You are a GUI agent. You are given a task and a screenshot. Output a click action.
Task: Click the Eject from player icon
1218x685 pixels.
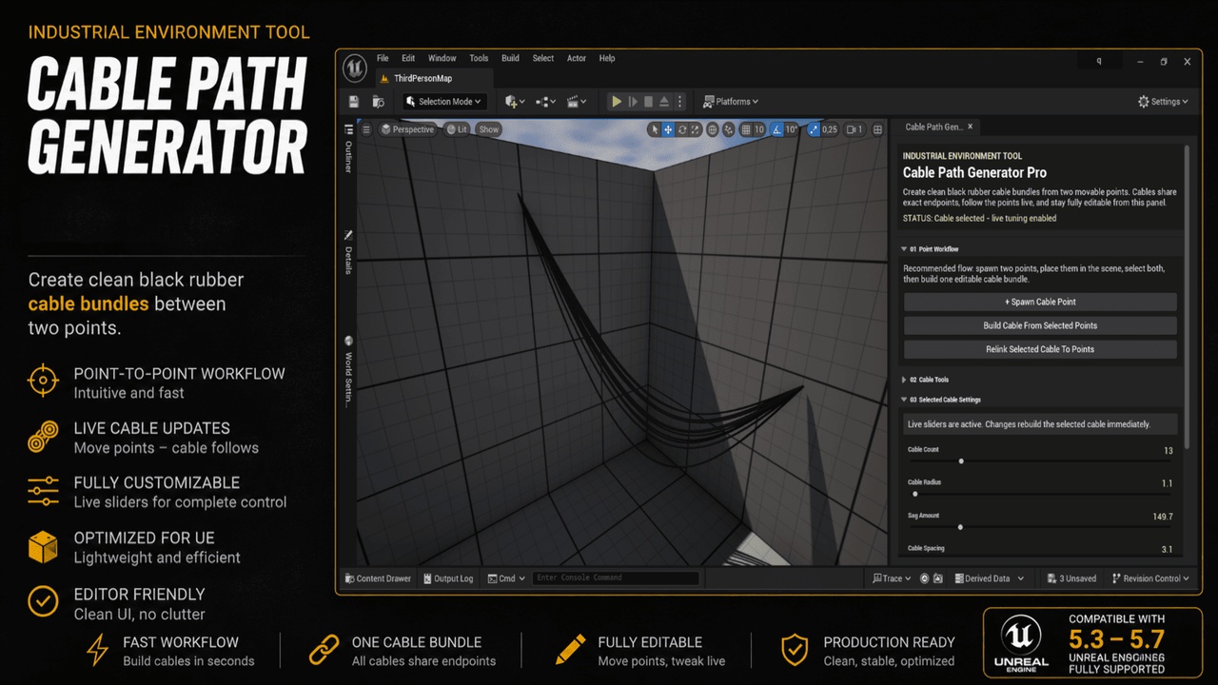(x=664, y=102)
